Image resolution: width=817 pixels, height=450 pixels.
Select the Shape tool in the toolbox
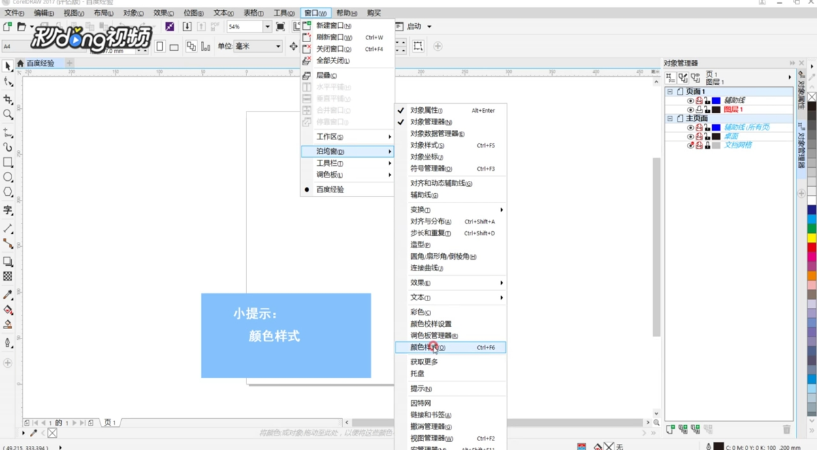(x=8, y=80)
